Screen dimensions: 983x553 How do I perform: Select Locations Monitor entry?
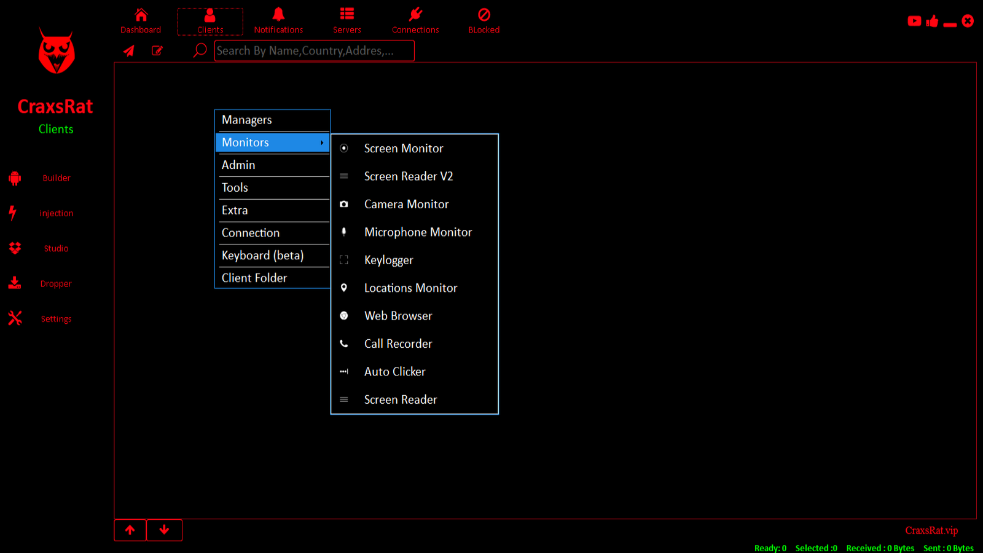tap(414, 288)
